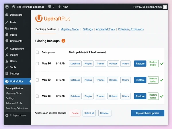Download the May 19 Uploads backup

[113, 80]
